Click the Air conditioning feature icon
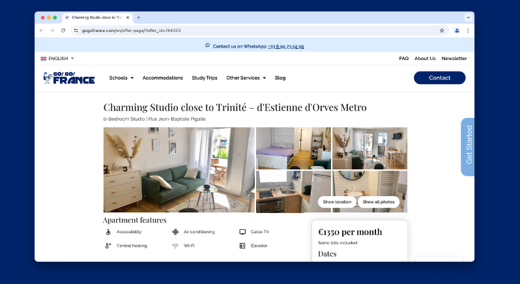 click(x=175, y=232)
